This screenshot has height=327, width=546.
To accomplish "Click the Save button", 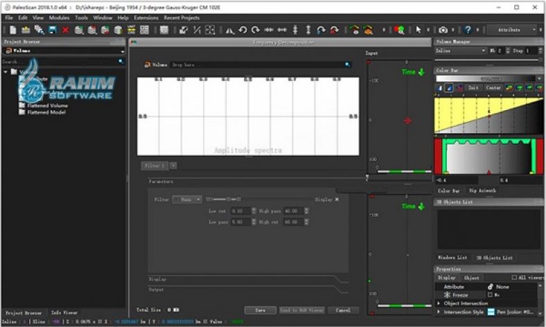I will [x=260, y=310].
